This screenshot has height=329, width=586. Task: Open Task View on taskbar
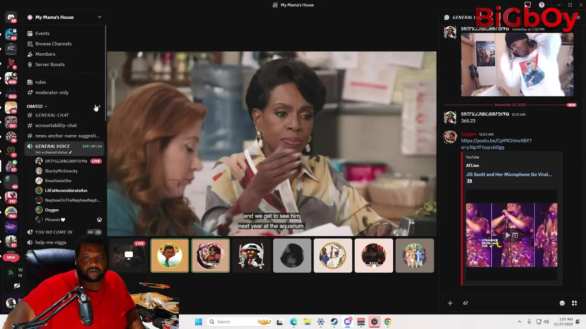point(280,322)
